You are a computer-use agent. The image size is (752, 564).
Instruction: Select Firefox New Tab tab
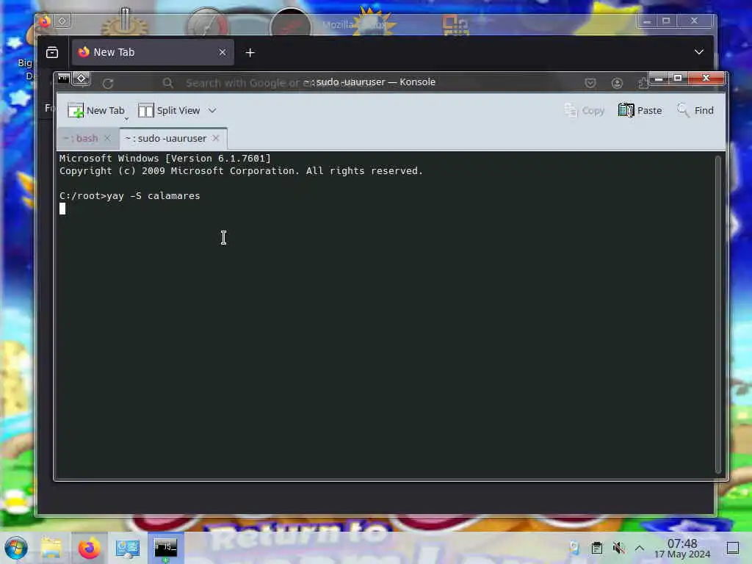point(153,52)
